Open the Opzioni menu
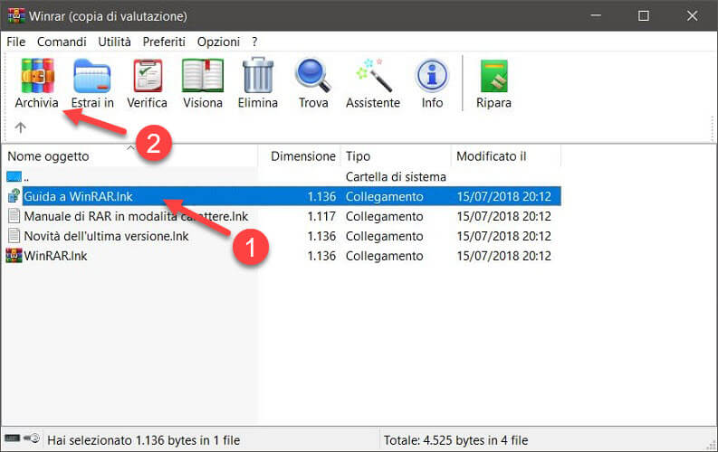The height and width of the screenshot is (452, 718). (218, 42)
